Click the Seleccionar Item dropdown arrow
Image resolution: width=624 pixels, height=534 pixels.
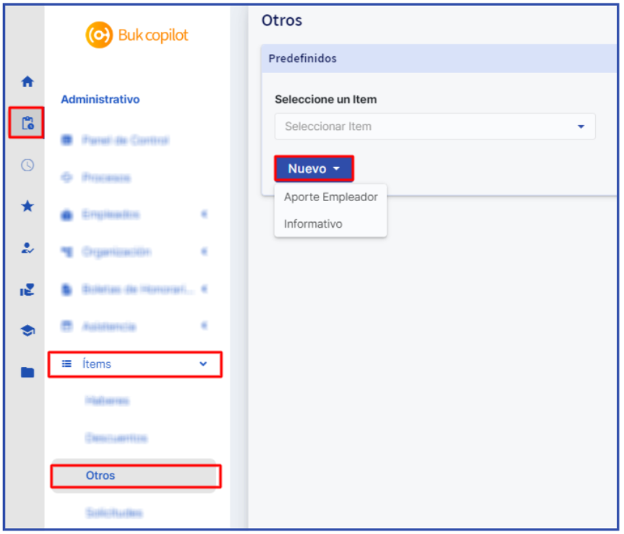click(581, 127)
